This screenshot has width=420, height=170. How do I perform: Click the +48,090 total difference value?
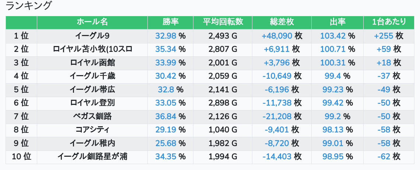point(277,36)
